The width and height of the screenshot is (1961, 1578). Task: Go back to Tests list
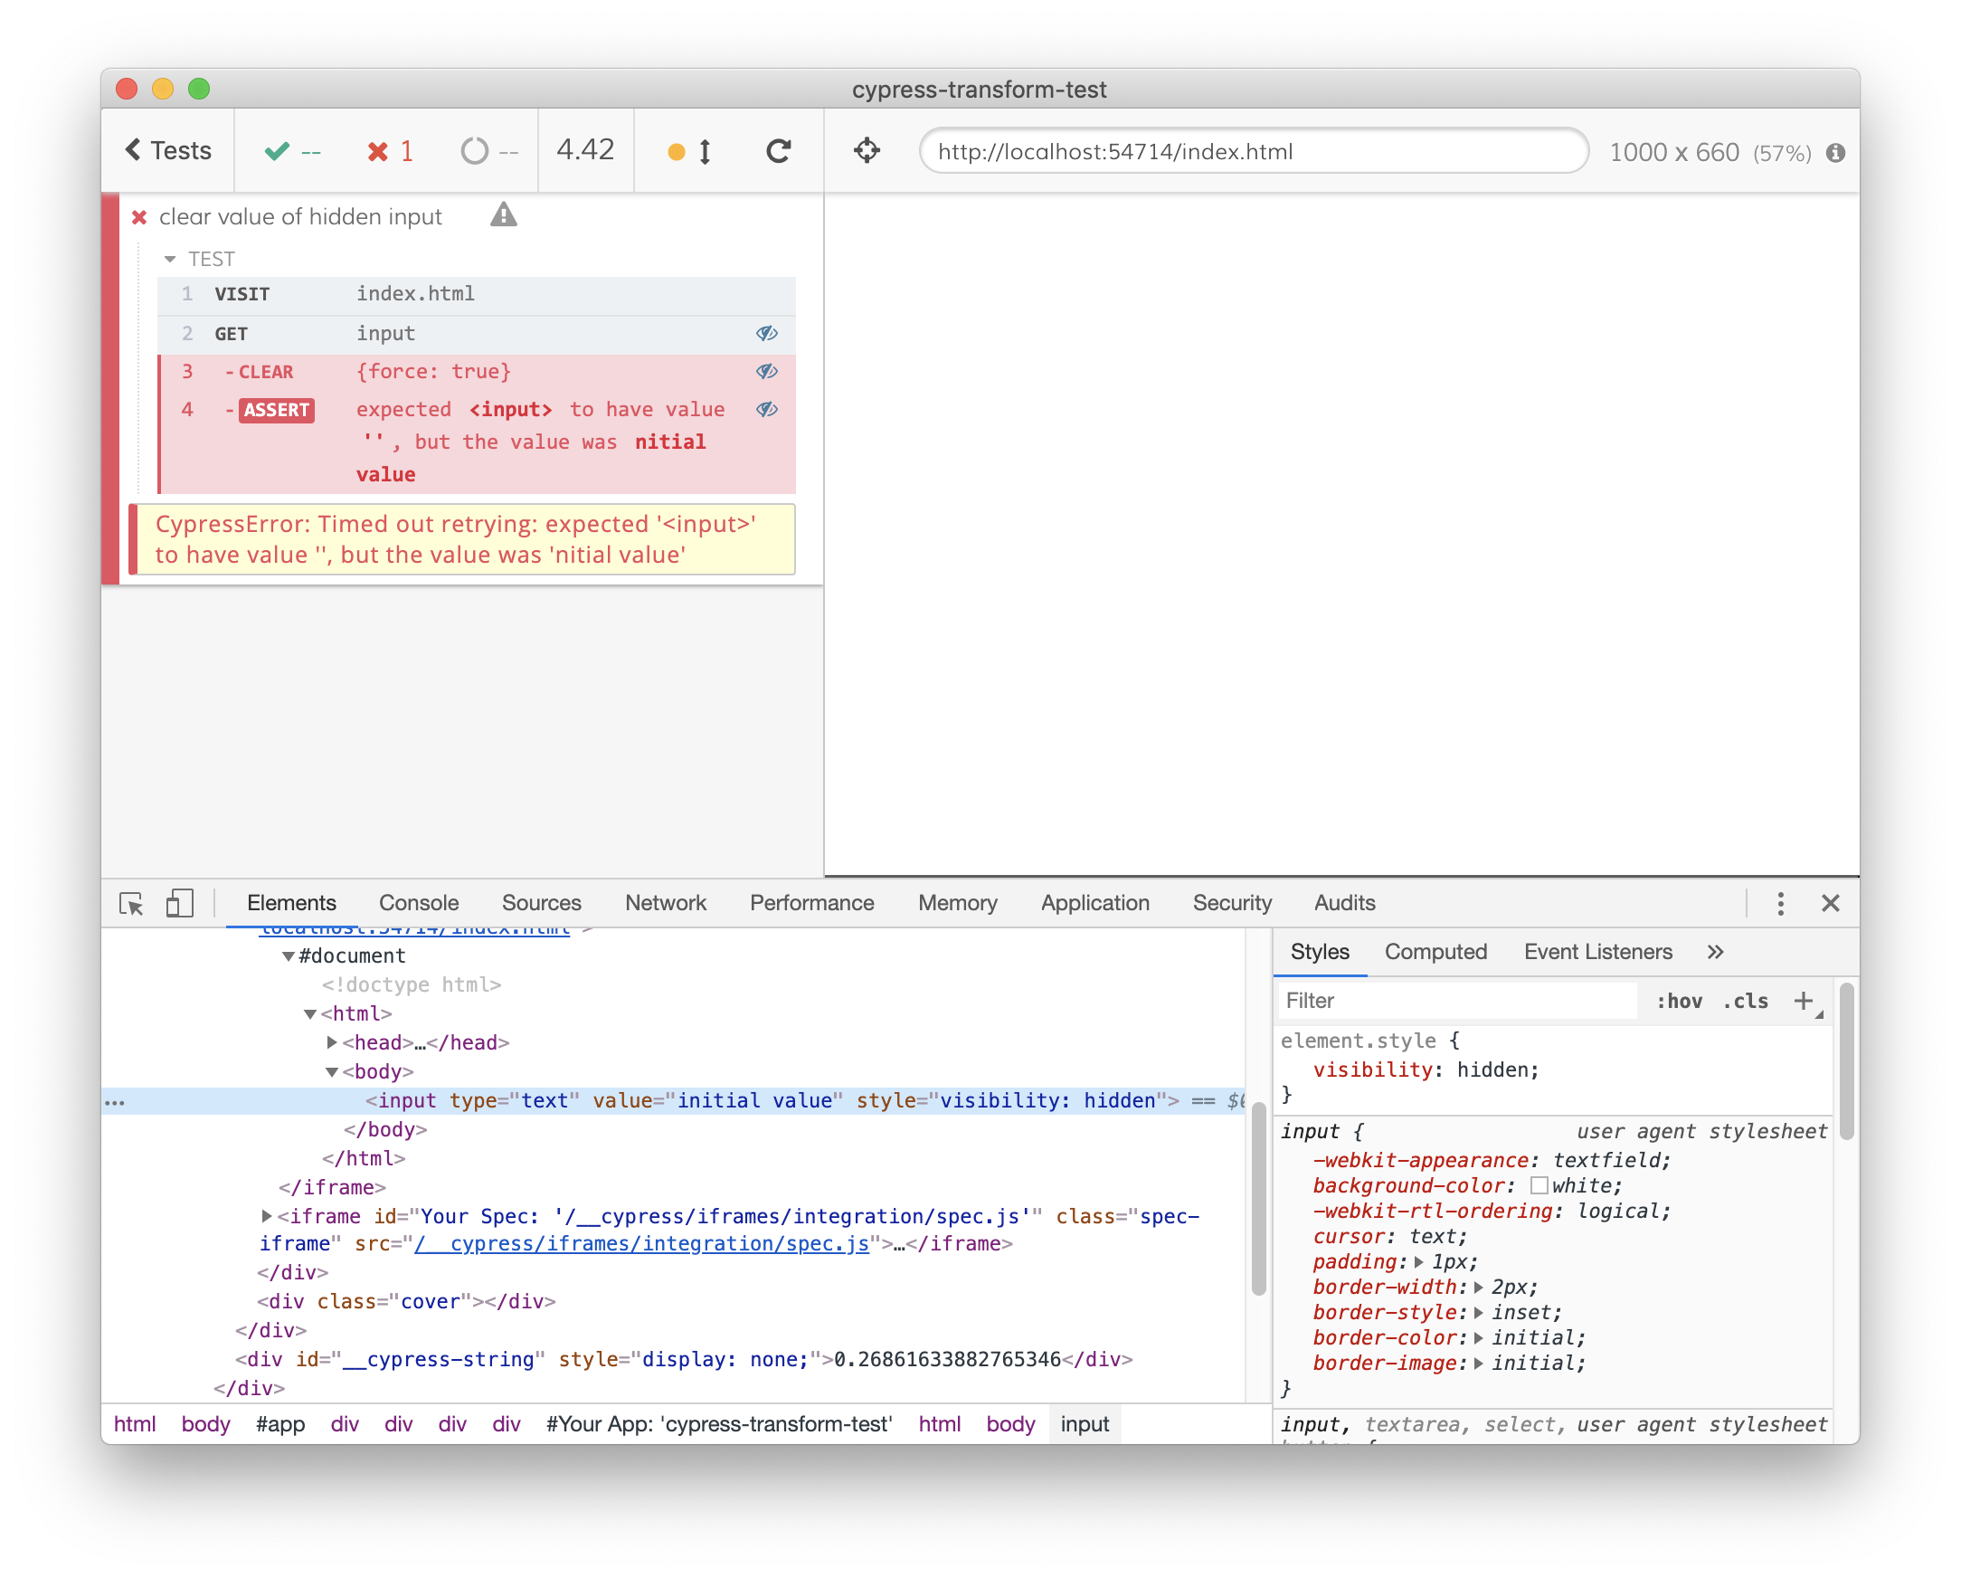click(x=168, y=151)
